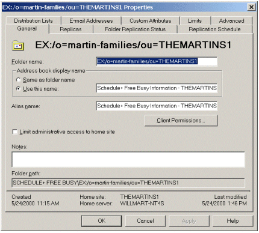Confirm changes with the OK button

pos(102,221)
